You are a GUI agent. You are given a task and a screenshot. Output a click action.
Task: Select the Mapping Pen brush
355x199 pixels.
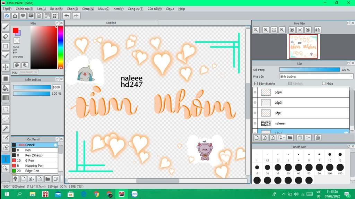point(35,166)
